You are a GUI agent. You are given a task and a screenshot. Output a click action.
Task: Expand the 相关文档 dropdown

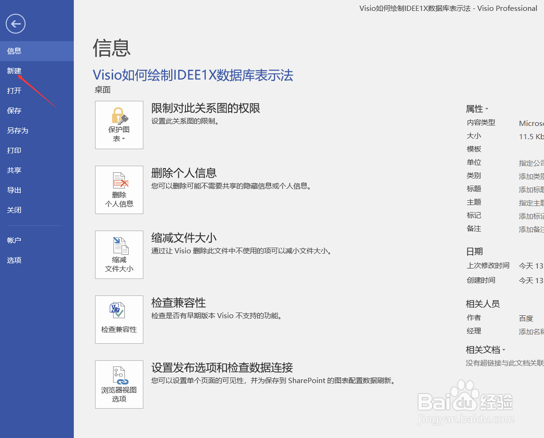[x=485, y=350]
